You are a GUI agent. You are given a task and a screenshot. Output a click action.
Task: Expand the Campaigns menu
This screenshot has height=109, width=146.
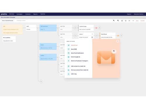pyautogui.click(x=20, y=14)
